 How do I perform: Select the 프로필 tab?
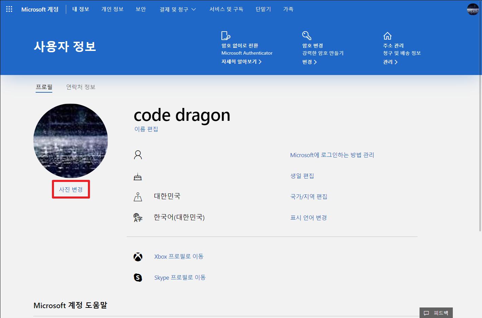tap(44, 87)
